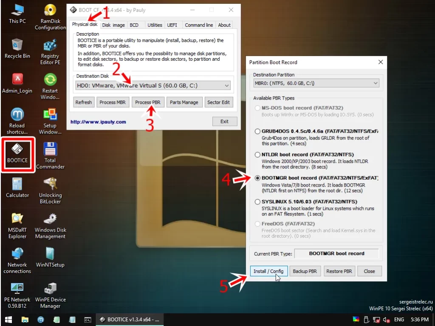Image resolution: width=435 pixels, height=326 pixels.
Task: Switch to the Command line tab
Action: [x=199, y=25]
